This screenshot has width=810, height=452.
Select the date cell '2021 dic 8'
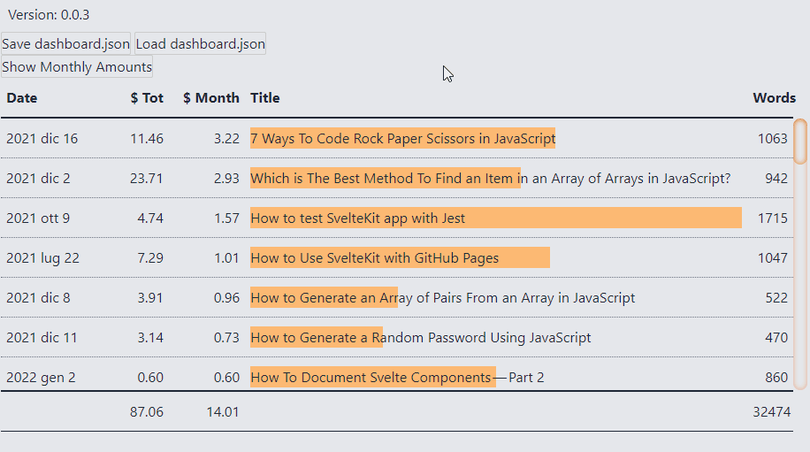(38, 297)
